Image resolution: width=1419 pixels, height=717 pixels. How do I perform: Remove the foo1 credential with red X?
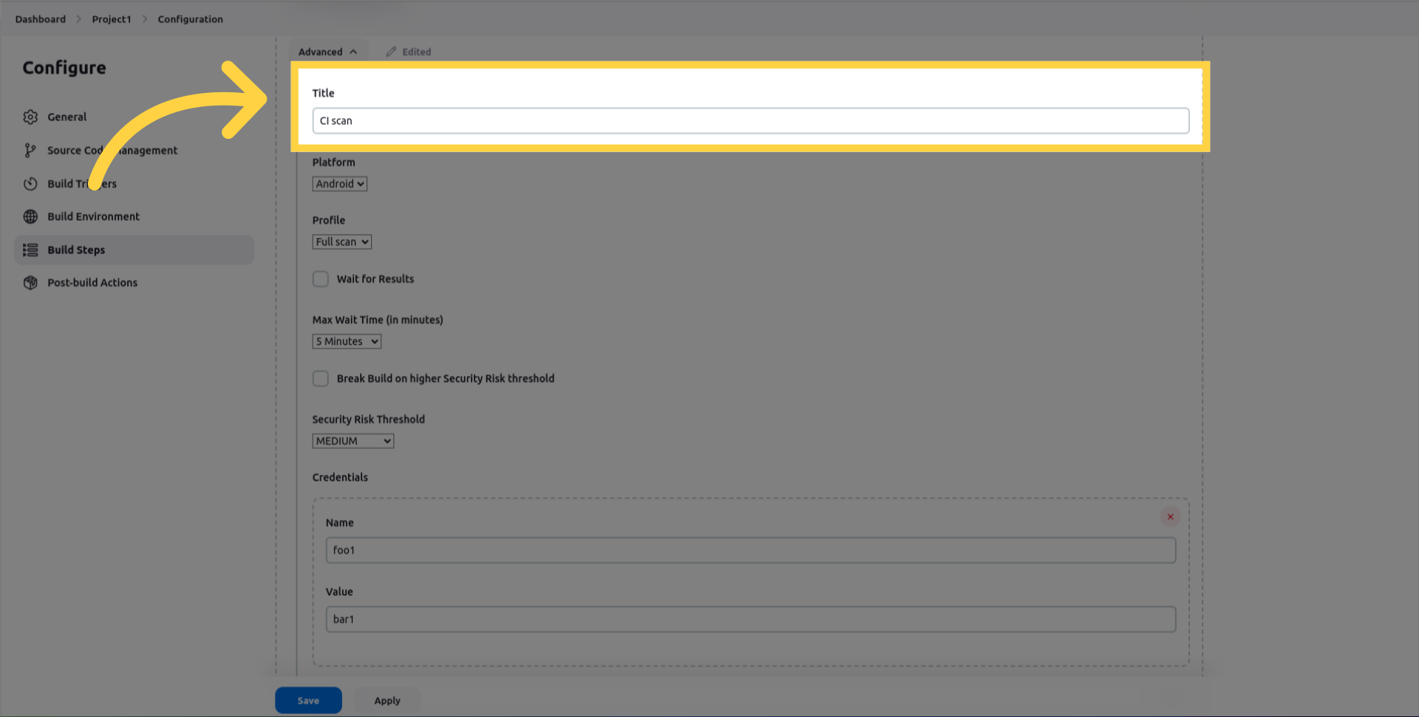[x=1170, y=517]
